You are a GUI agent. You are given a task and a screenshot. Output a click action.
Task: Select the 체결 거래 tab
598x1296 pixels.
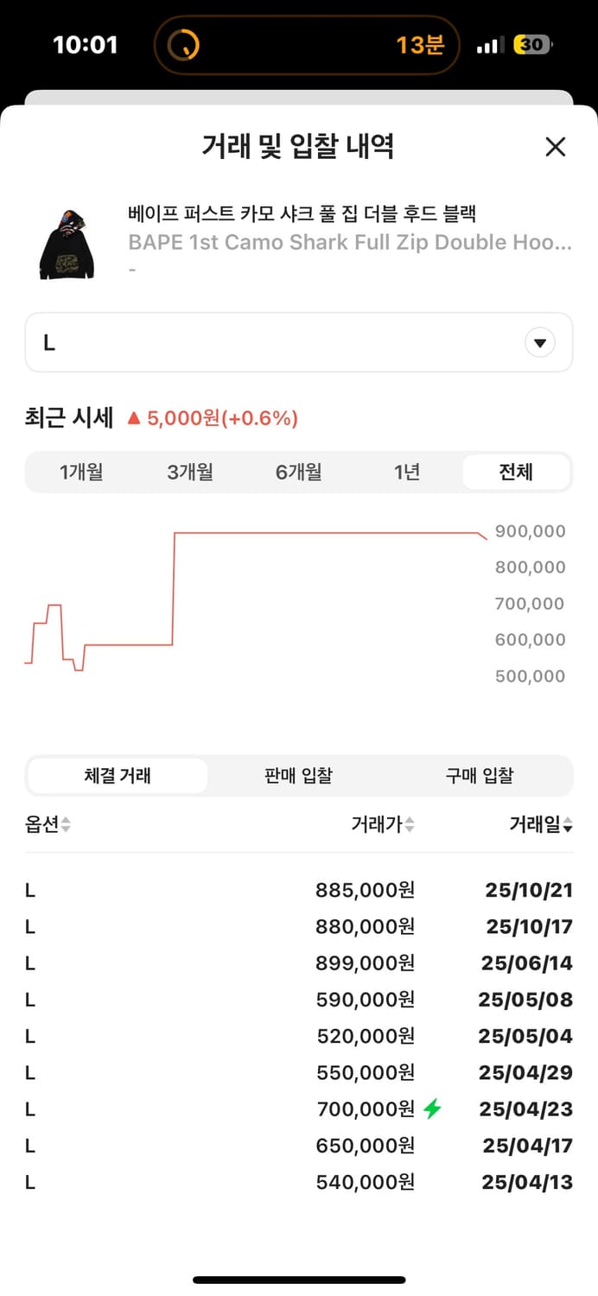click(117, 775)
